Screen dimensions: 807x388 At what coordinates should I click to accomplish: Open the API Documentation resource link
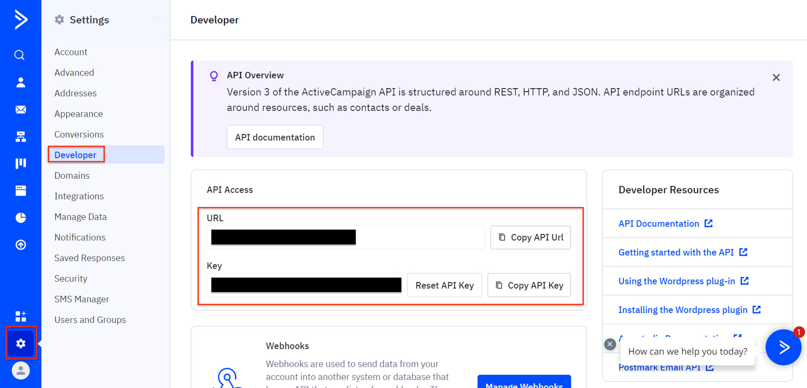665,223
